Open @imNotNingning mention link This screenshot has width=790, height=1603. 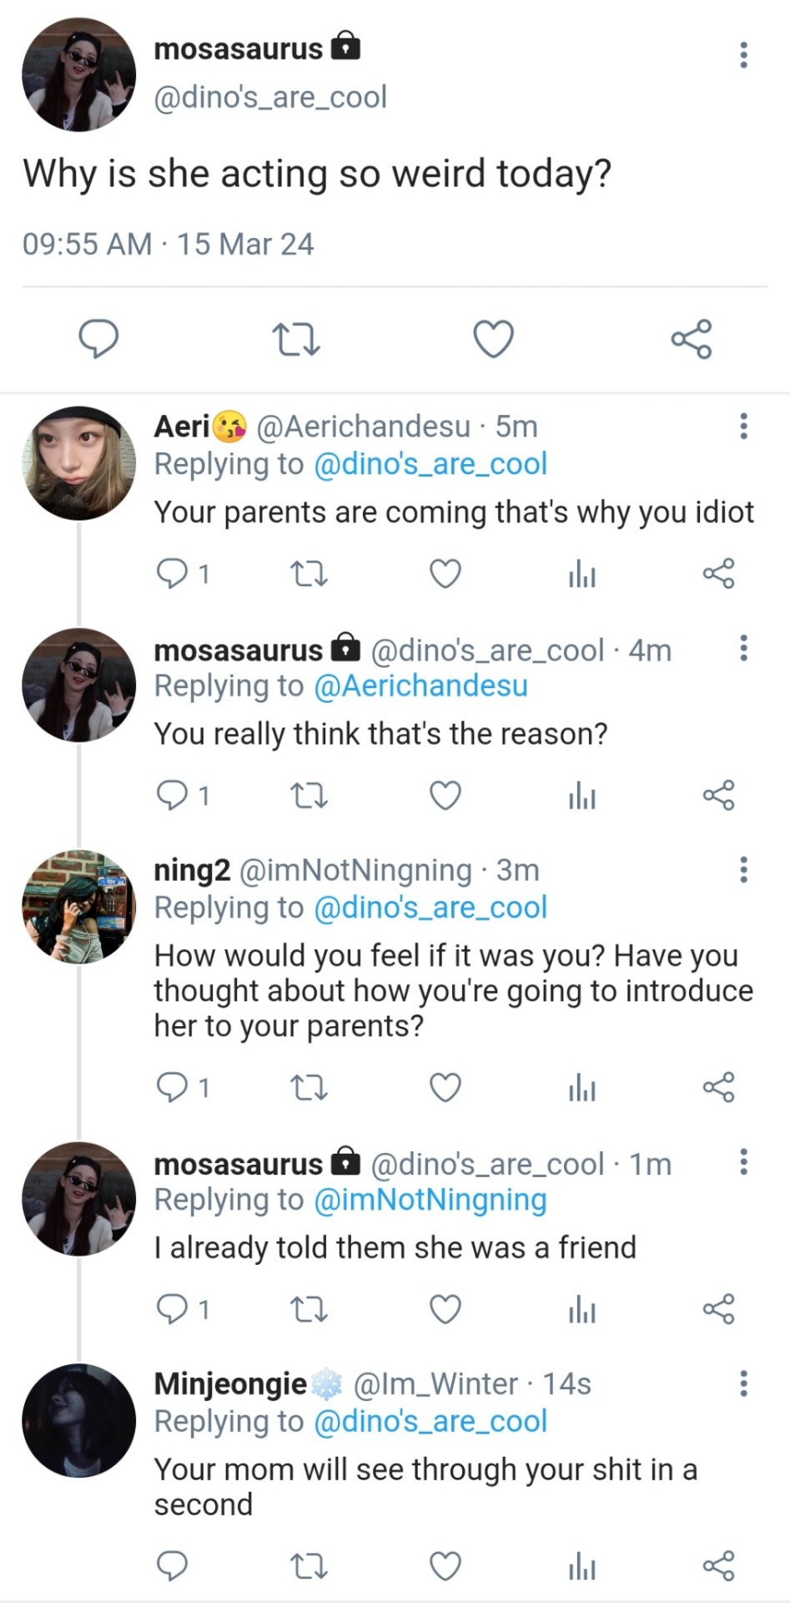click(x=430, y=1200)
